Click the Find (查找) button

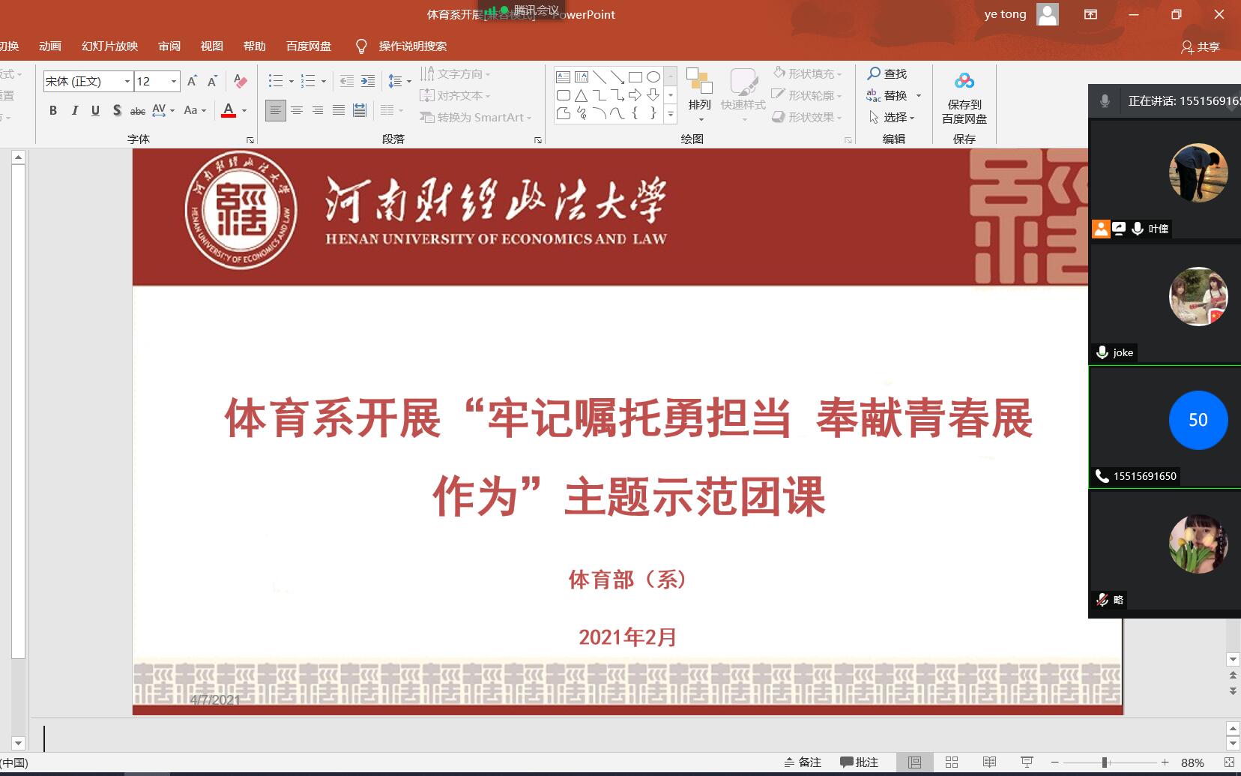click(887, 73)
